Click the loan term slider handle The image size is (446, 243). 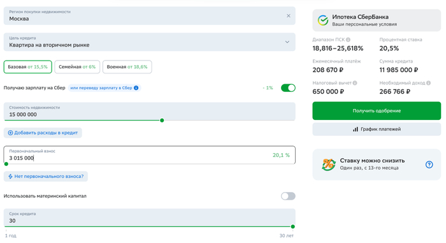click(x=292, y=226)
